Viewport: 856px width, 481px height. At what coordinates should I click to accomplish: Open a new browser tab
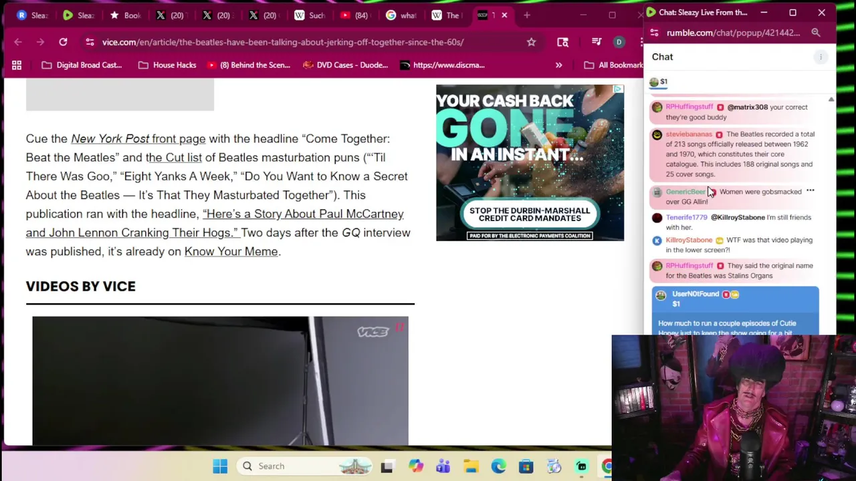pyautogui.click(x=527, y=15)
